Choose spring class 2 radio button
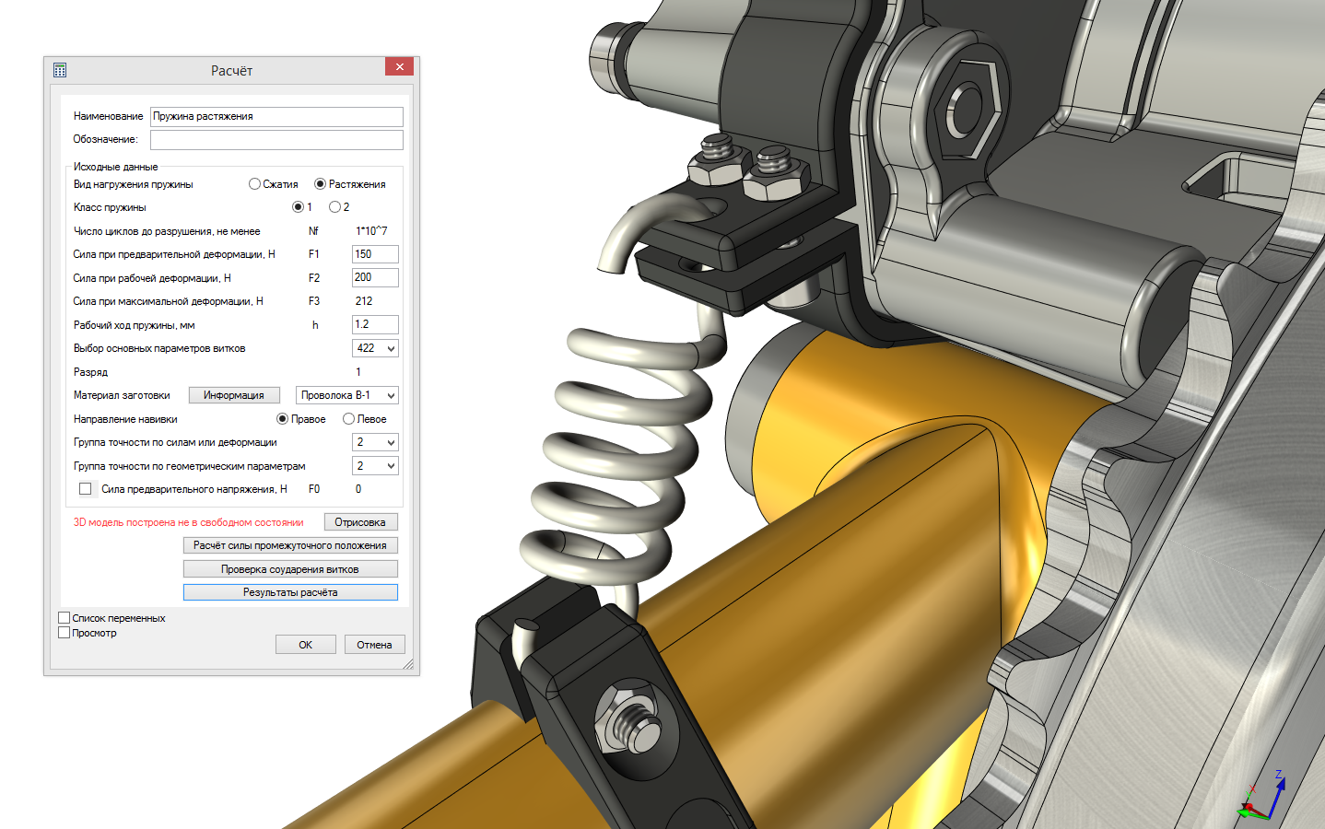1325x829 pixels. [x=334, y=207]
